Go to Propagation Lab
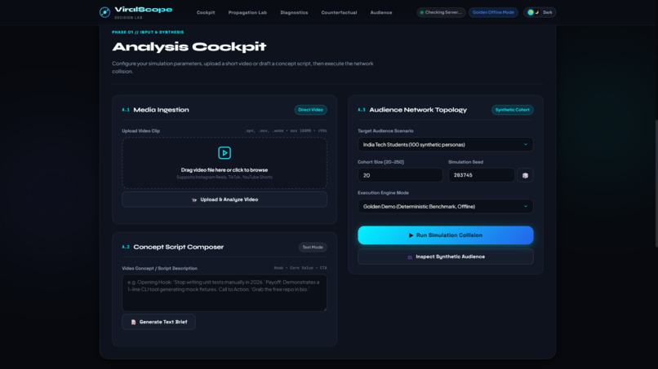The height and width of the screenshot is (369, 658). 247,12
